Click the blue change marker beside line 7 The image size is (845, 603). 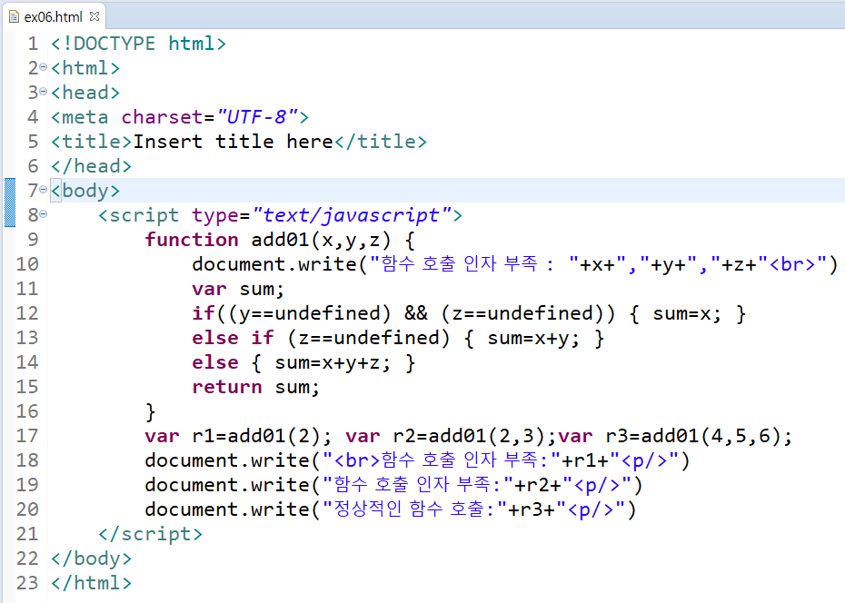pyautogui.click(x=10, y=203)
